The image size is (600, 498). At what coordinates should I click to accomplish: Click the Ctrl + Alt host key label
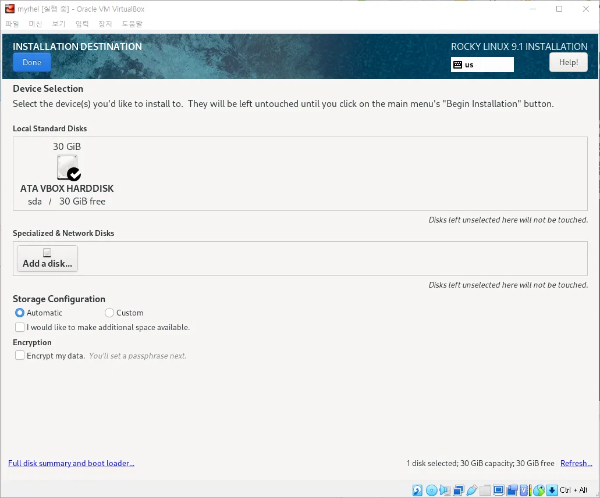click(x=573, y=490)
